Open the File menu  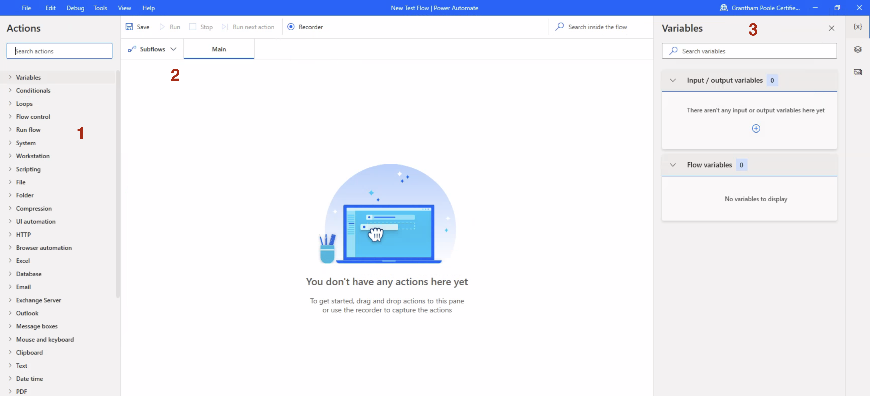point(26,8)
